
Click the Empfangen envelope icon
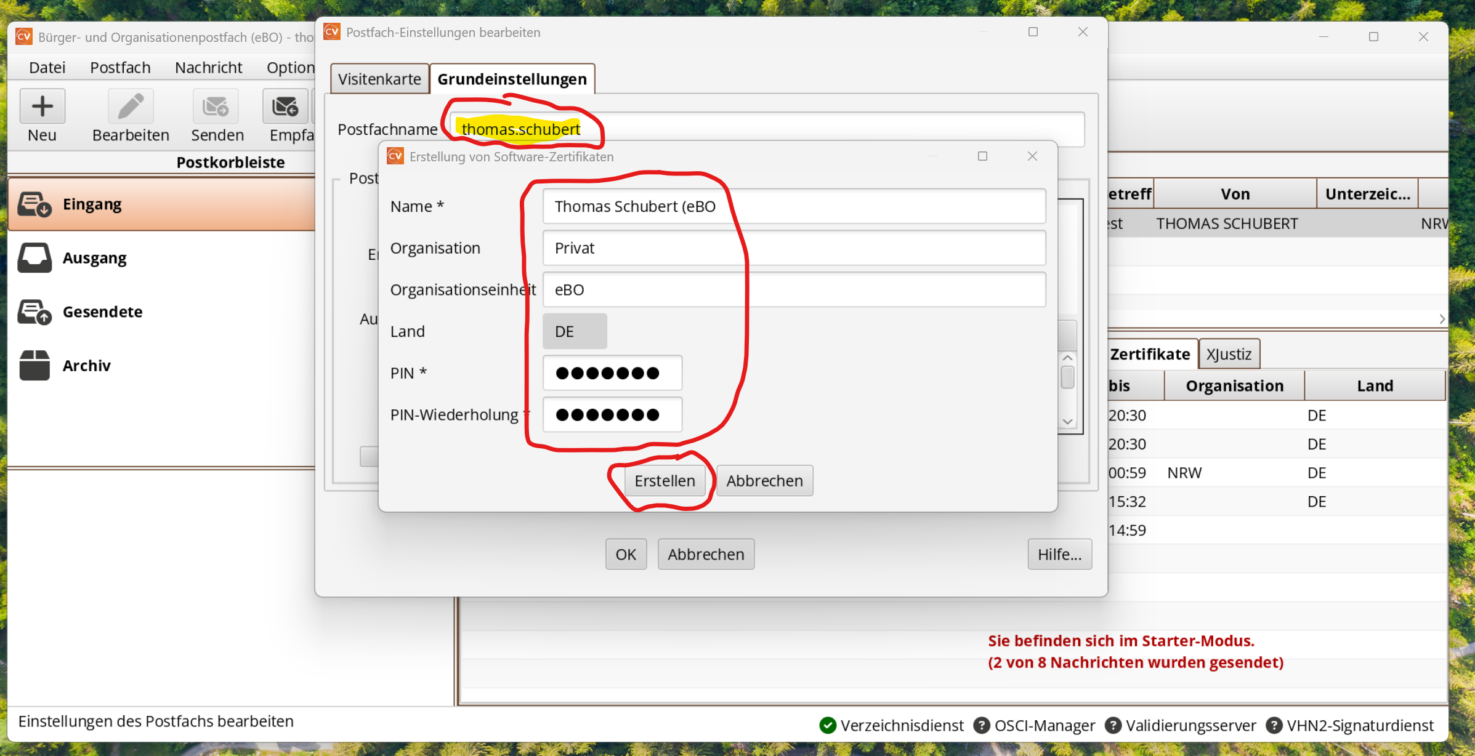pos(285,107)
